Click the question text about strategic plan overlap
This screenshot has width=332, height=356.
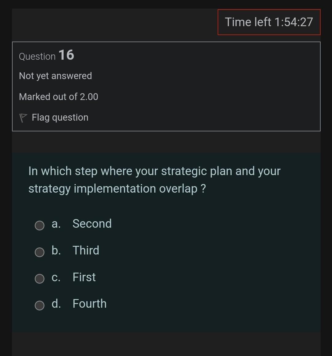(x=154, y=179)
